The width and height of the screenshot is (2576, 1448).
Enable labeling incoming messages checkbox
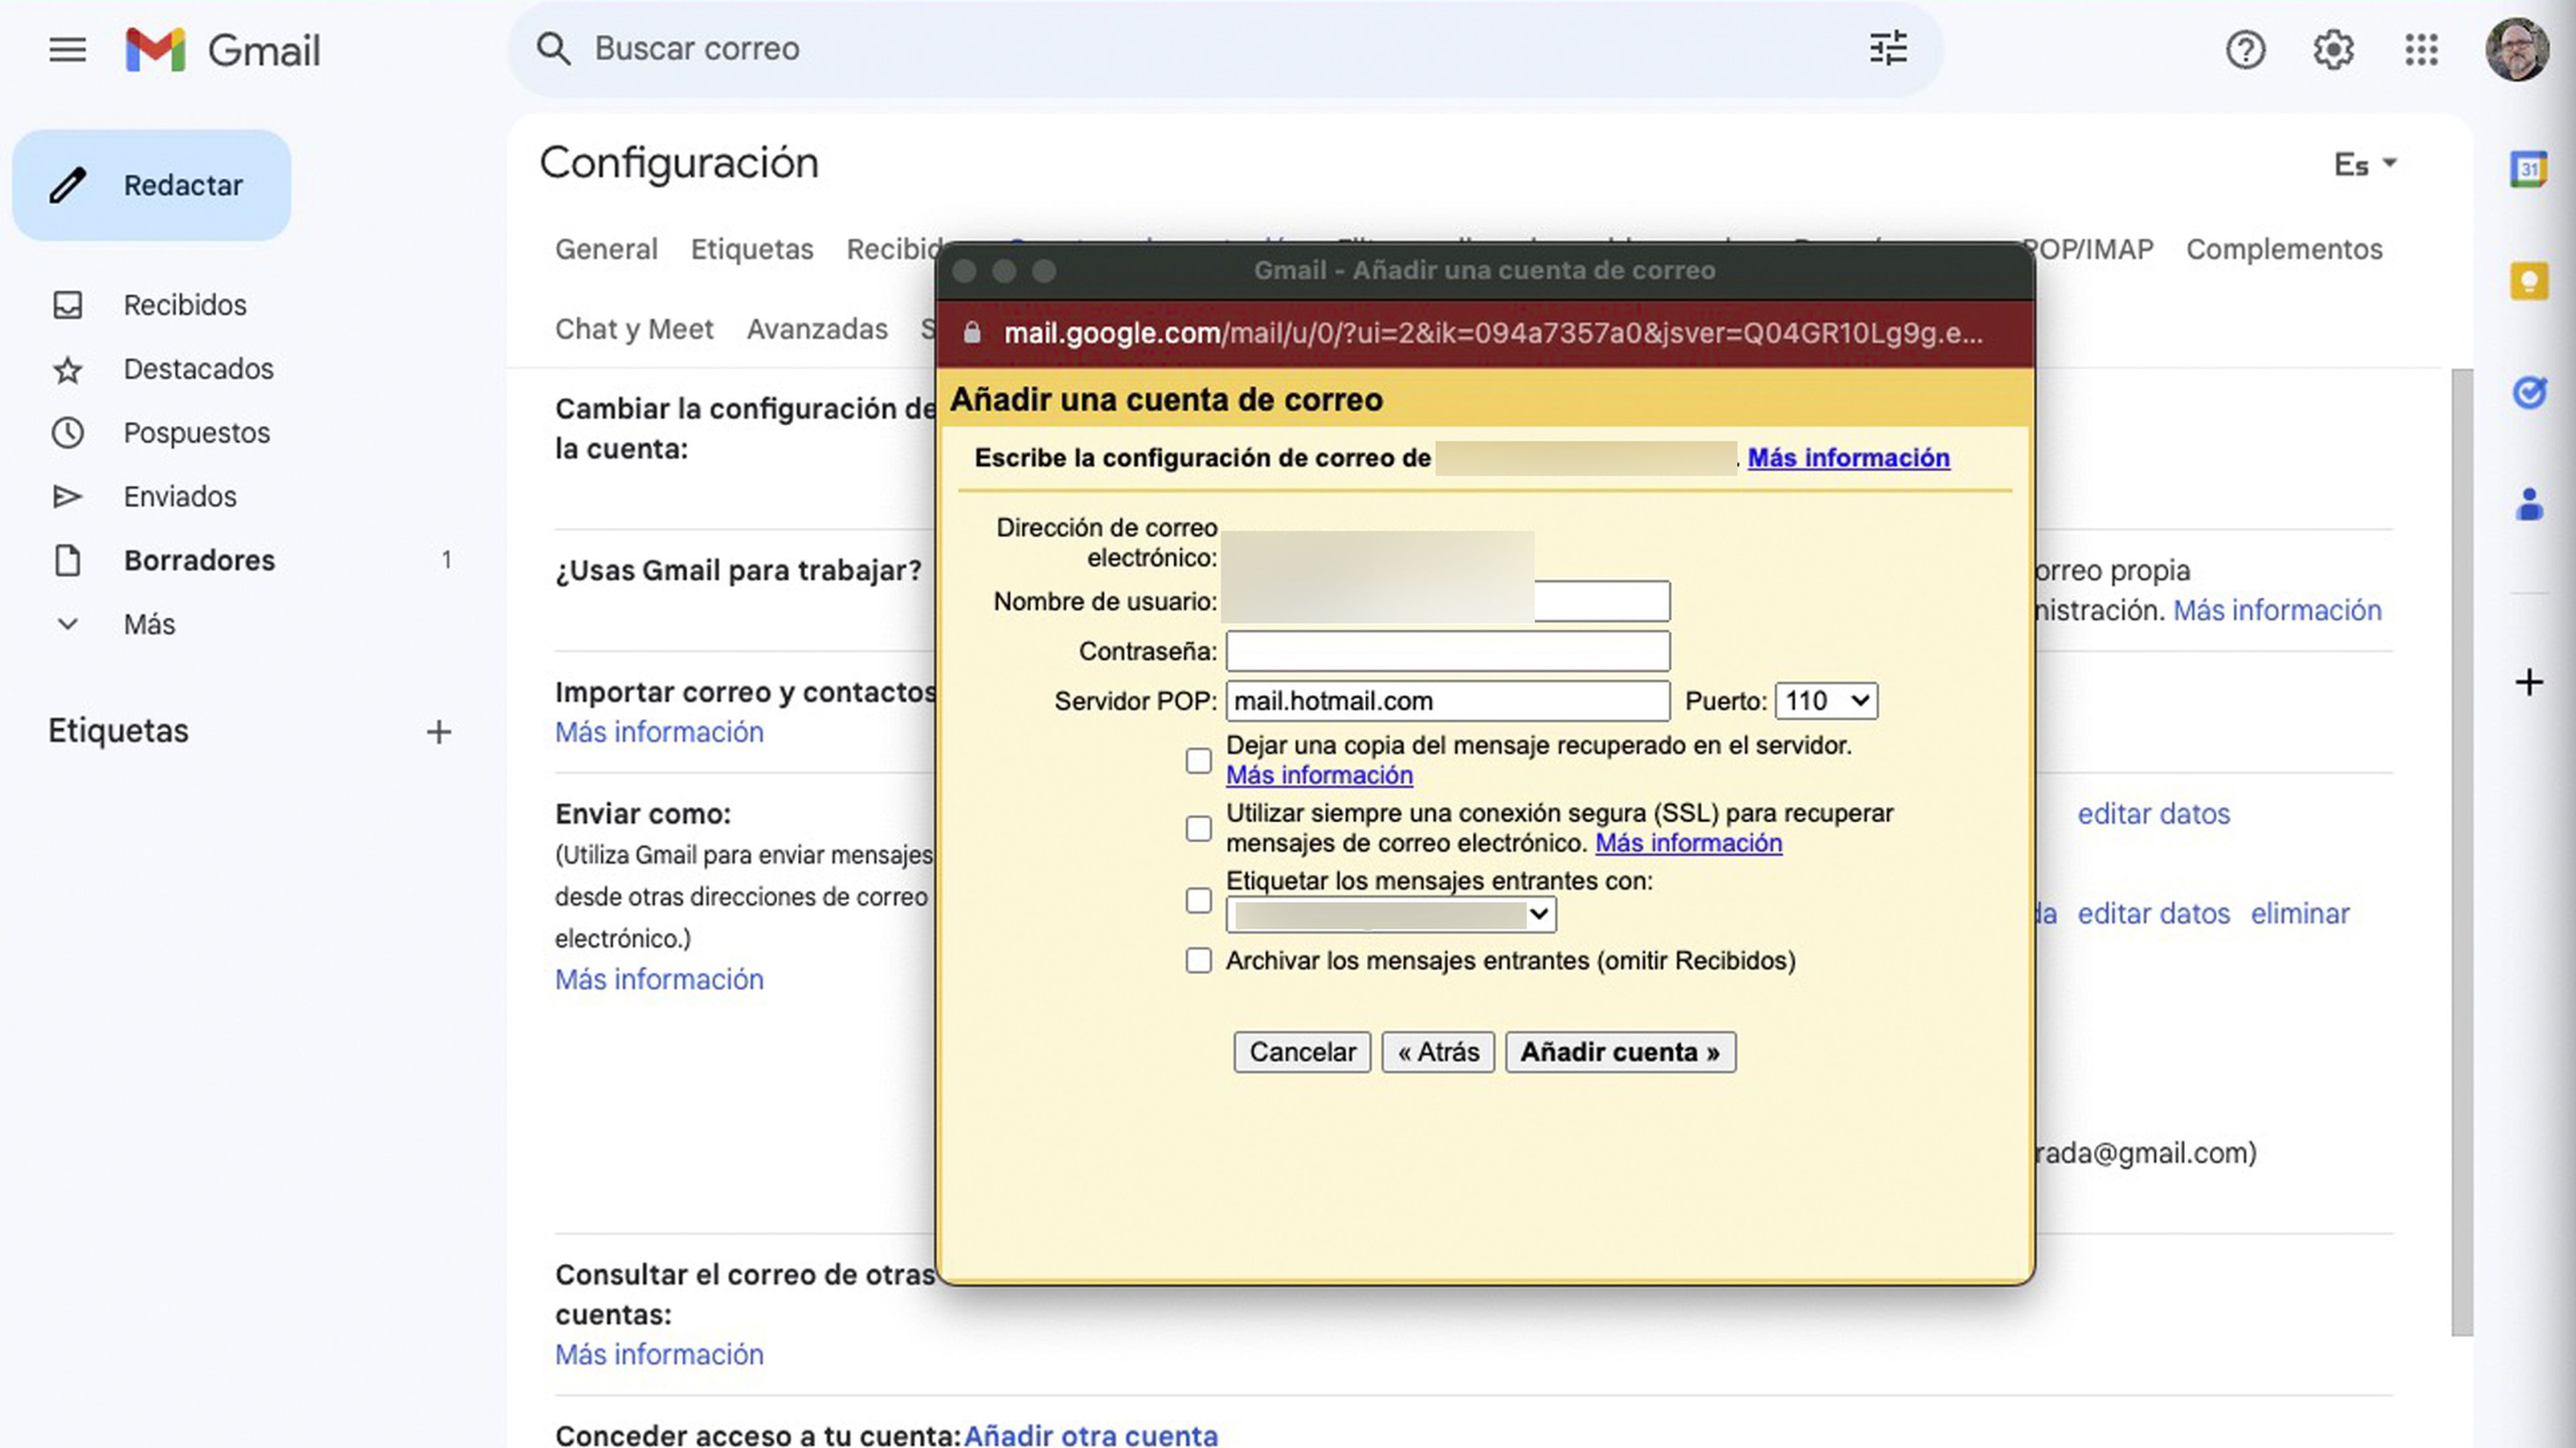coord(1198,900)
